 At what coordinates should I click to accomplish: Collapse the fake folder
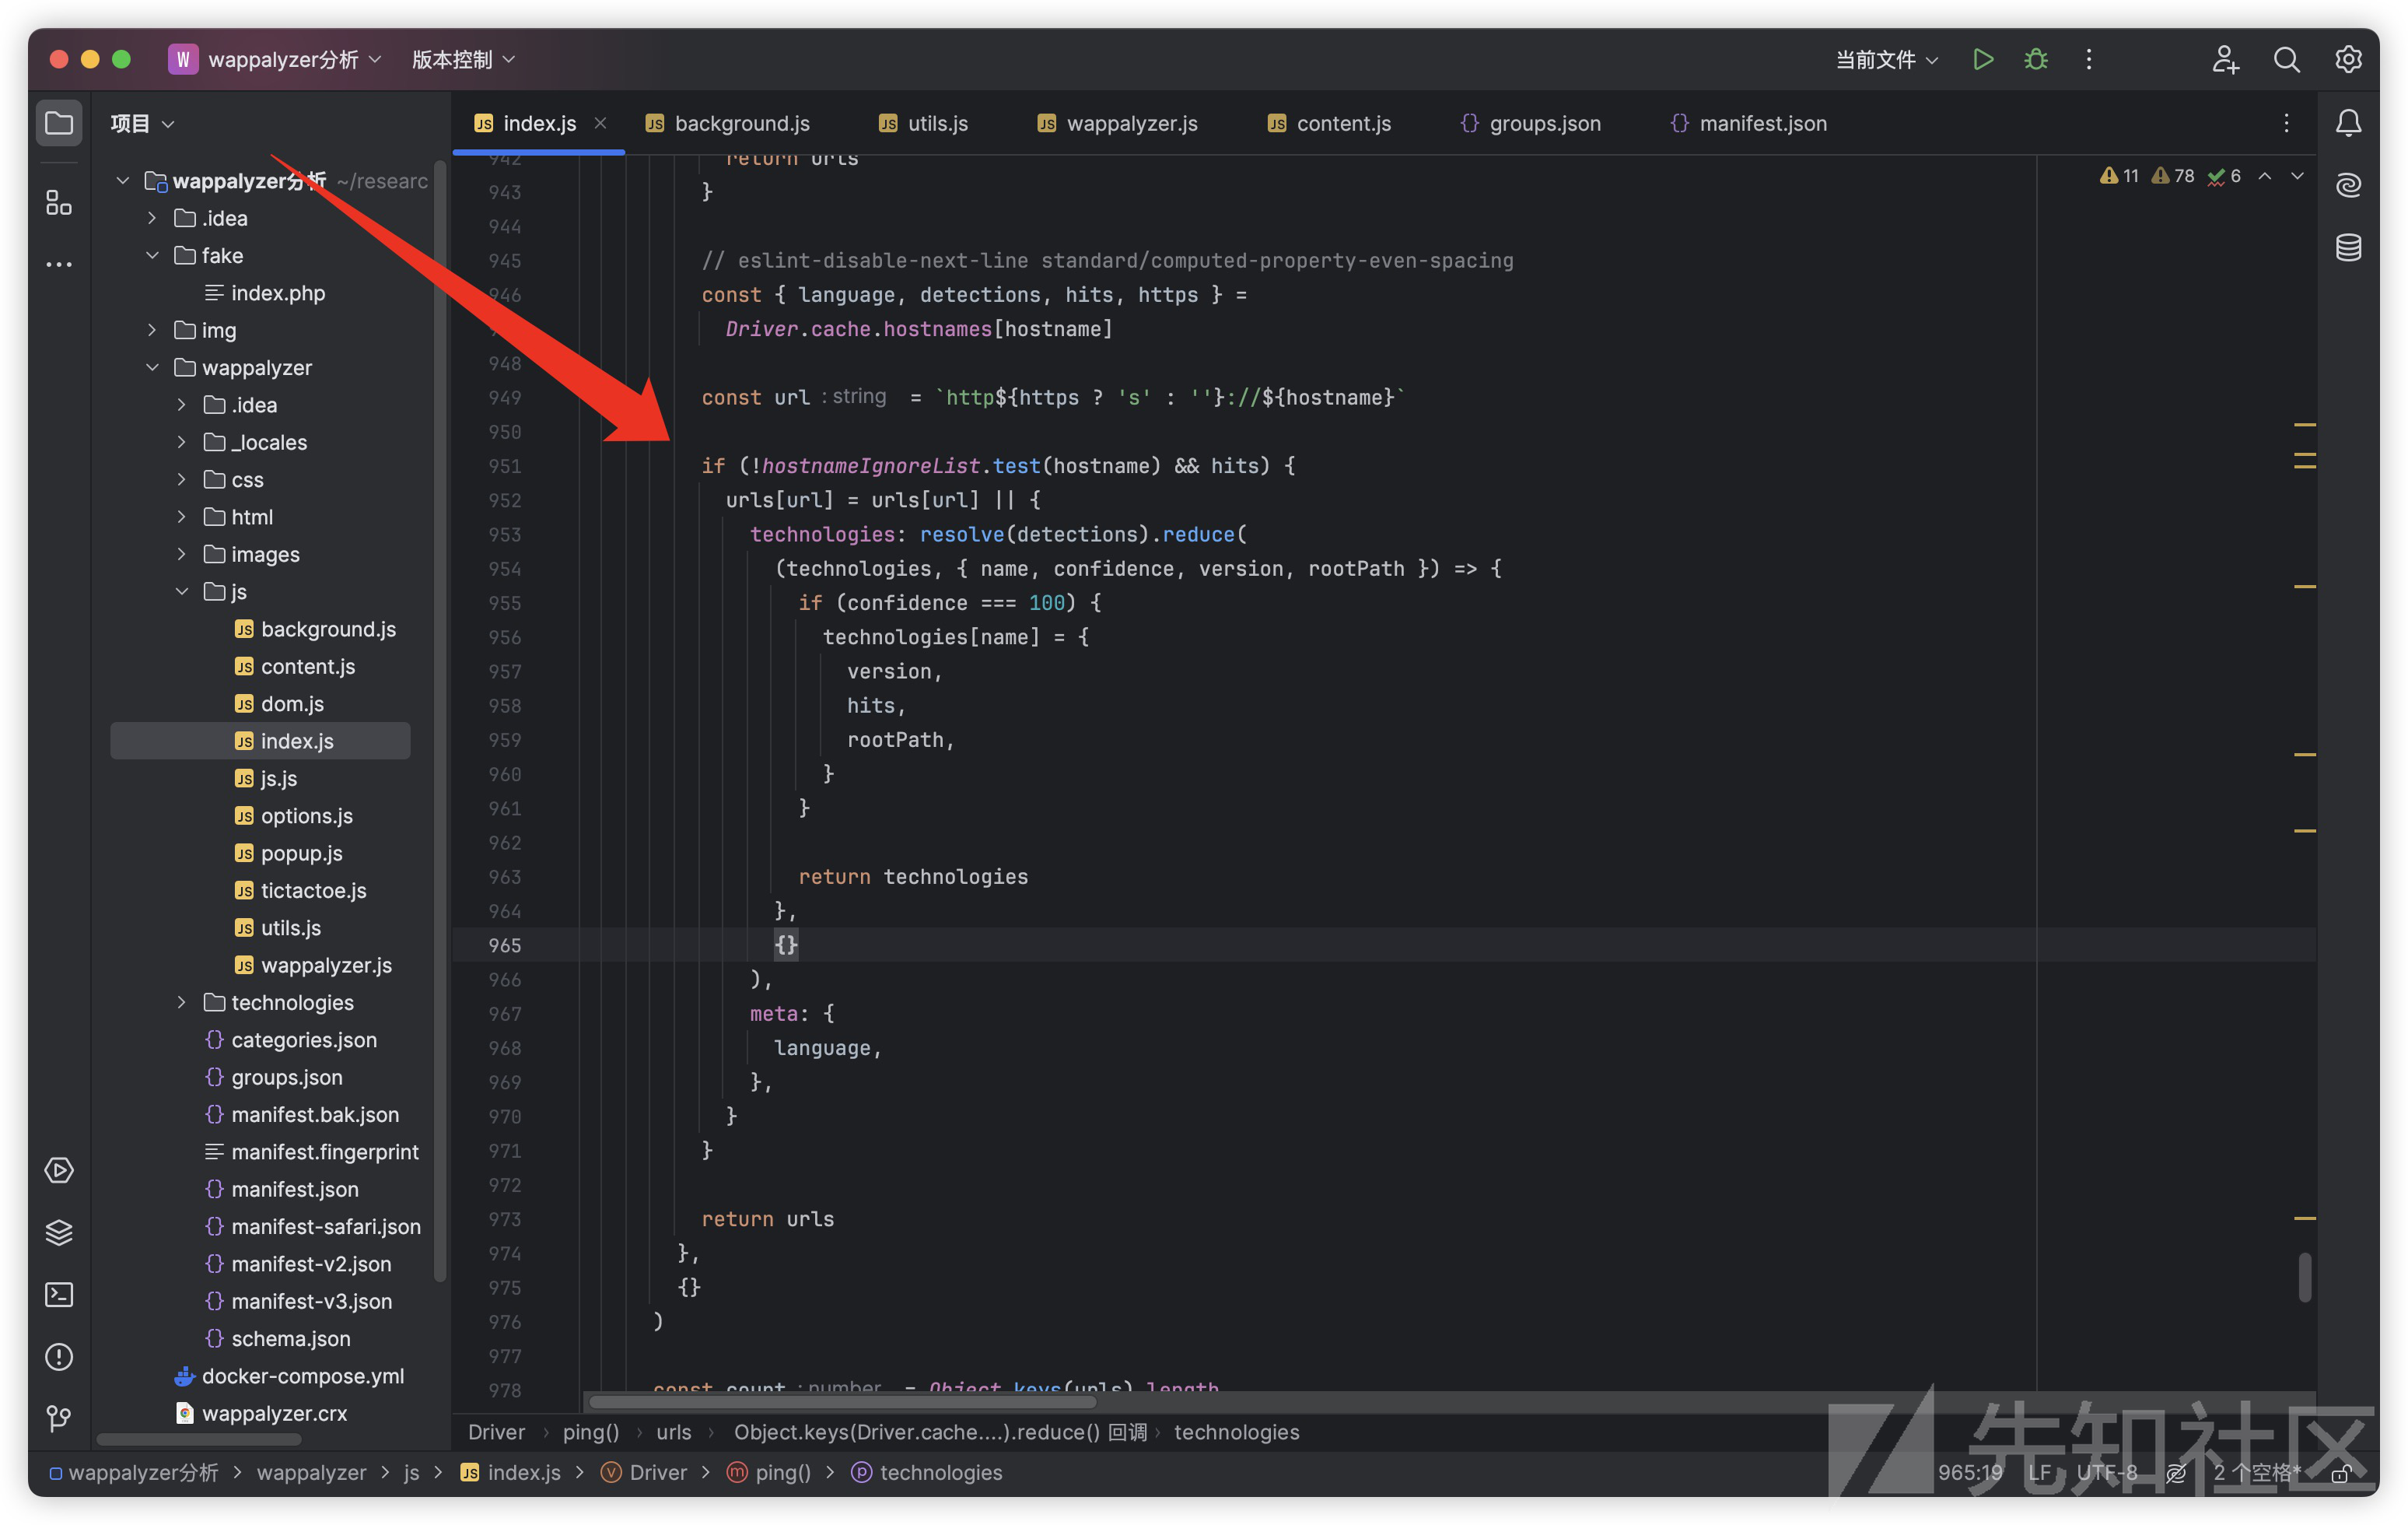[152, 255]
